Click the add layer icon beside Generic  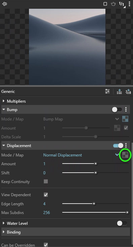point(128,92)
